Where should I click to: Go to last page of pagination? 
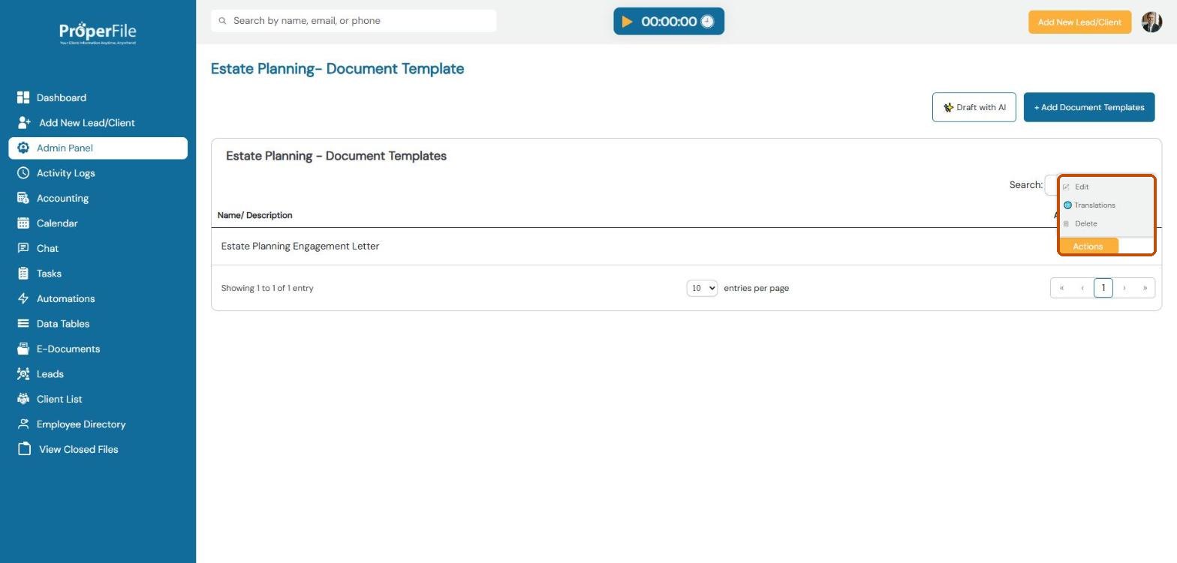[x=1145, y=288]
